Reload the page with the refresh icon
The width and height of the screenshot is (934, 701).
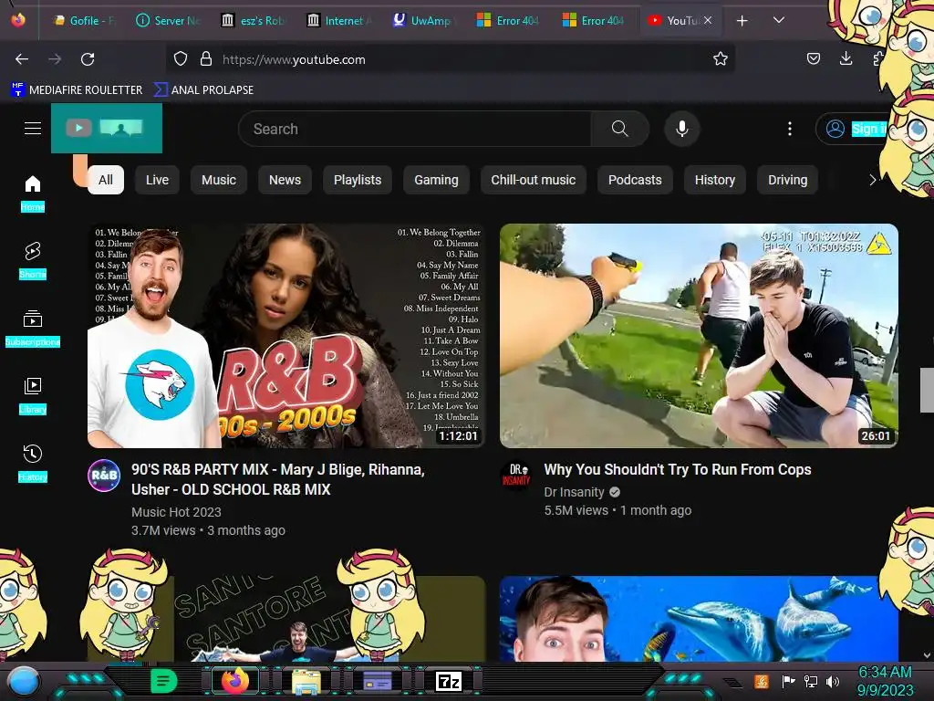(x=88, y=59)
